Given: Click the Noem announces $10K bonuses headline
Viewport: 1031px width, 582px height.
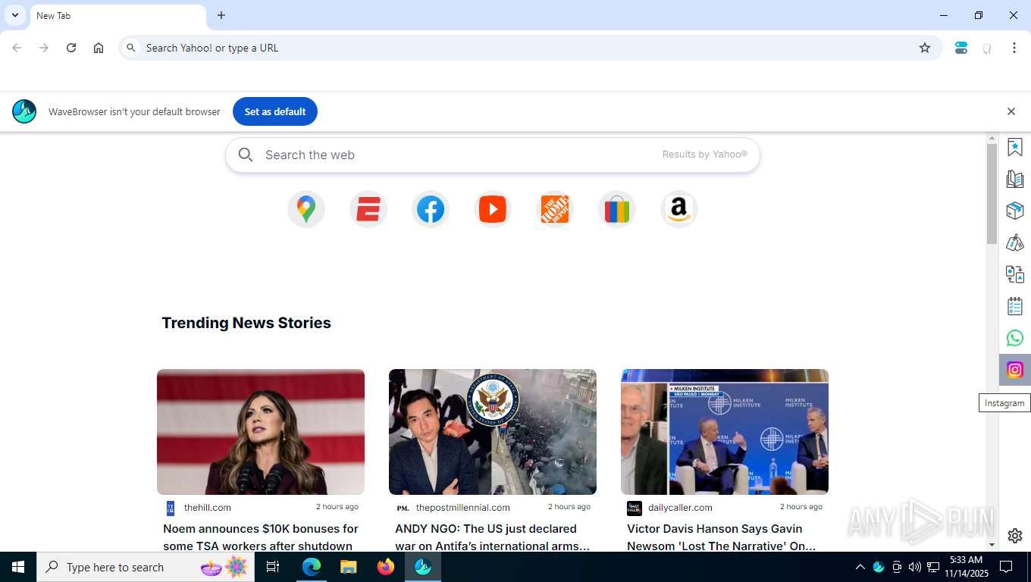Looking at the screenshot, I should (x=261, y=537).
